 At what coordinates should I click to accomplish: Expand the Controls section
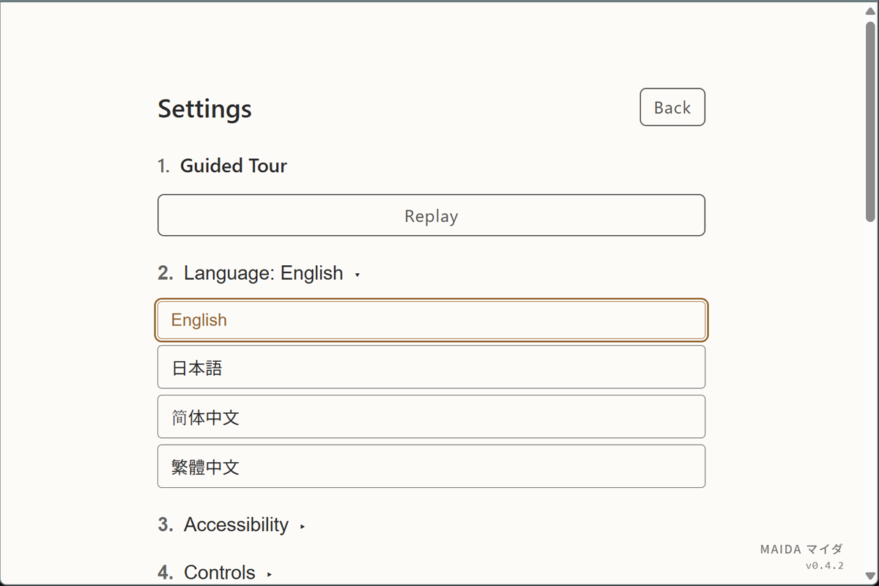coord(215,572)
